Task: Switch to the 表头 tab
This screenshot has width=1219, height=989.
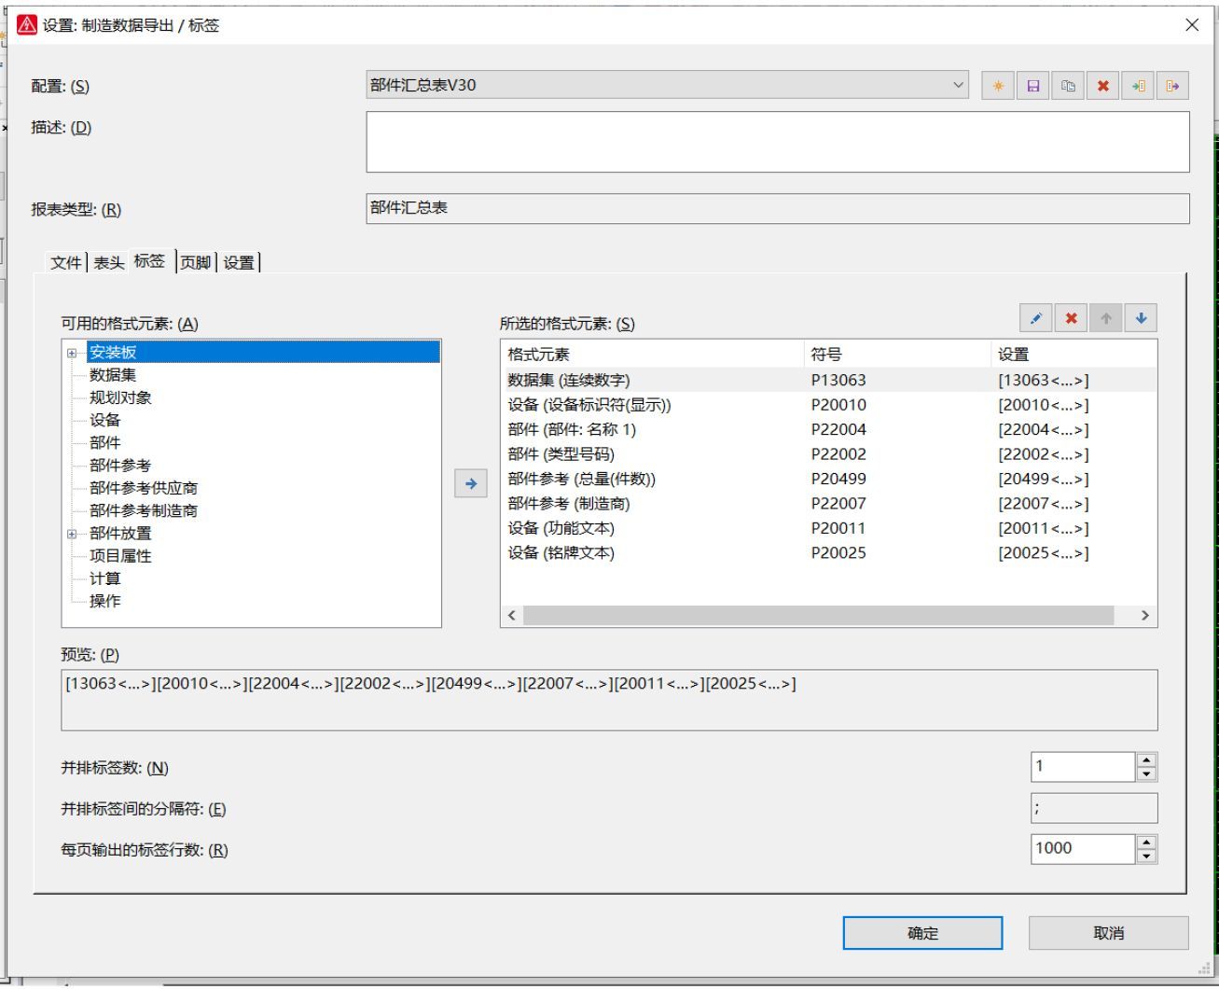Action: (x=108, y=263)
